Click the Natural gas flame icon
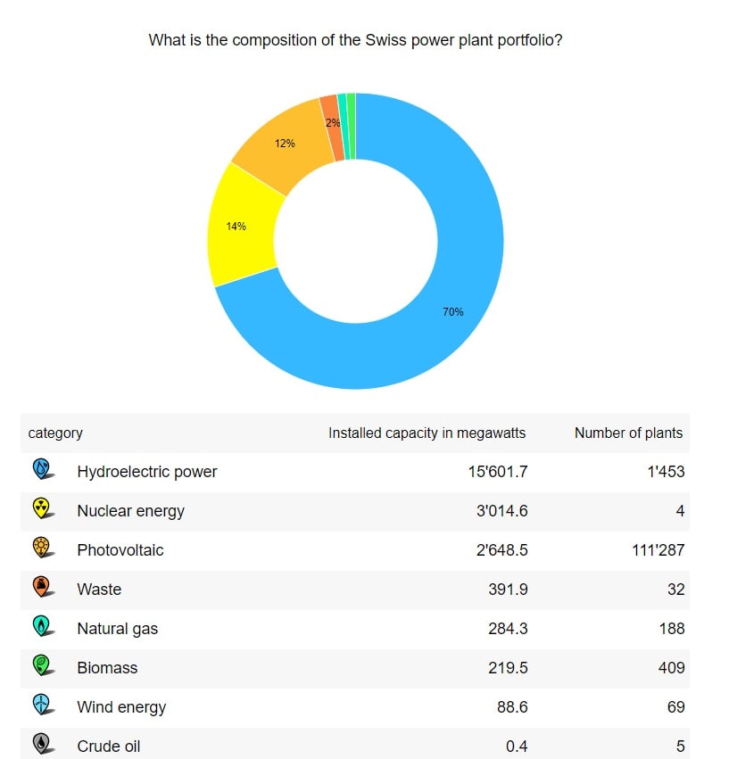This screenshot has height=759, width=729. click(x=41, y=625)
